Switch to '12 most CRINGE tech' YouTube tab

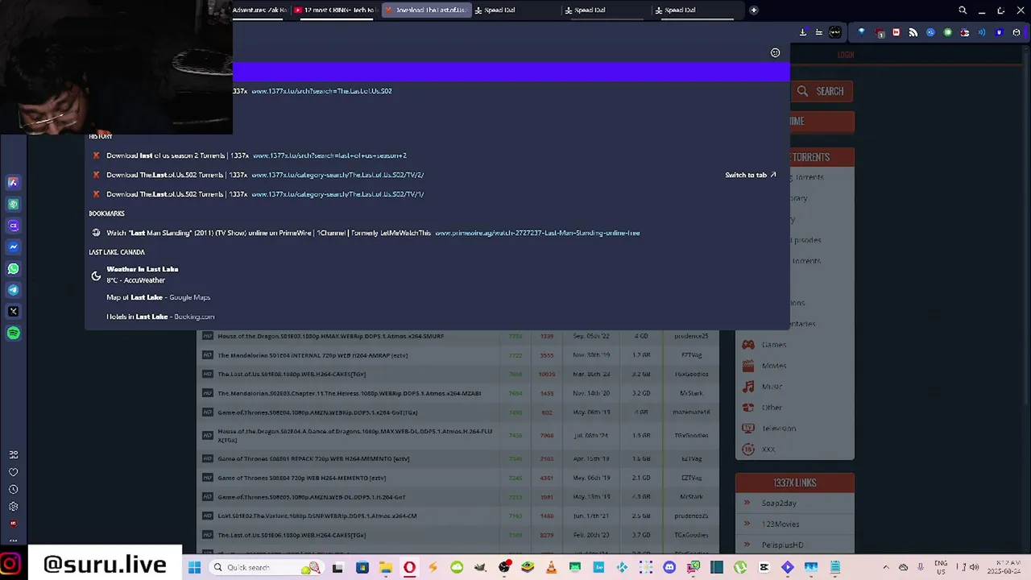pyautogui.click(x=333, y=10)
